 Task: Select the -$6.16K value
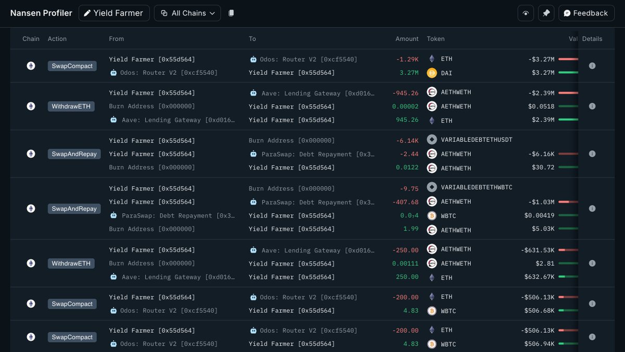click(x=541, y=154)
